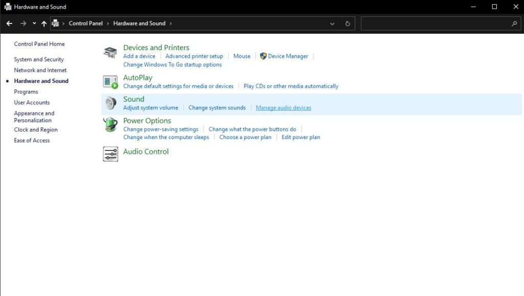Click Change what the power buttons do
The width and height of the screenshot is (524, 296).
tap(252, 129)
